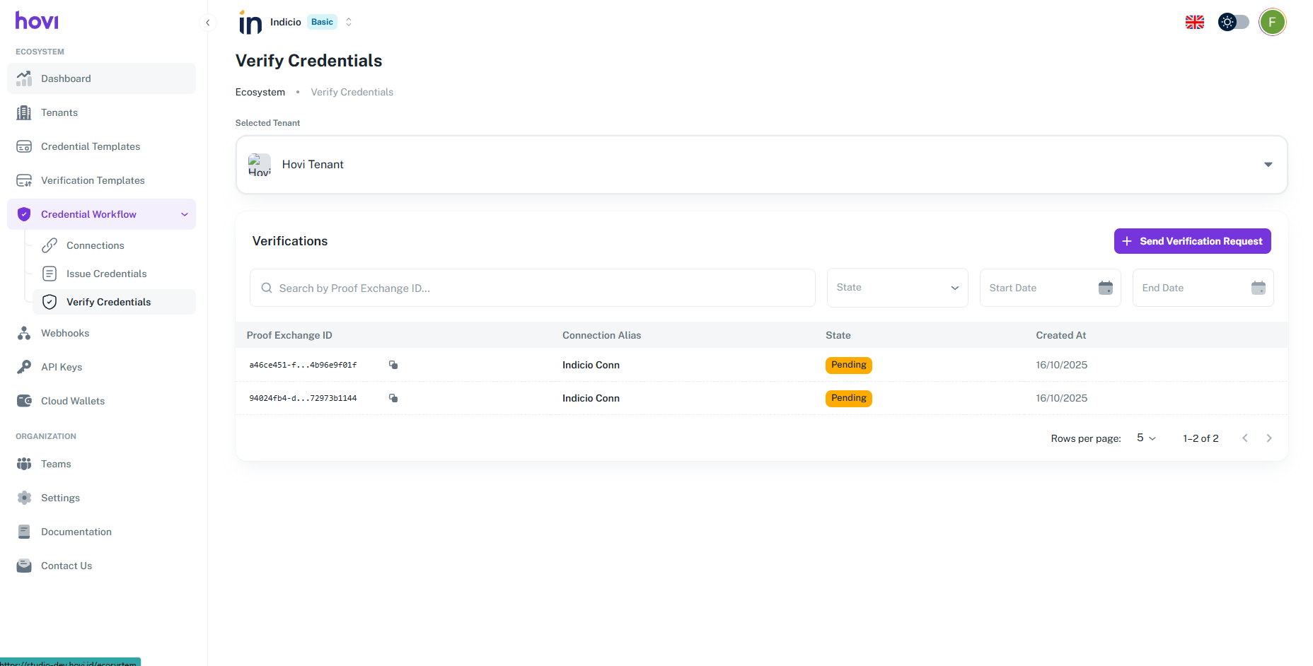Expand the State filter dropdown
This screenshot has height=666, width=1313.
coord(897,288)
